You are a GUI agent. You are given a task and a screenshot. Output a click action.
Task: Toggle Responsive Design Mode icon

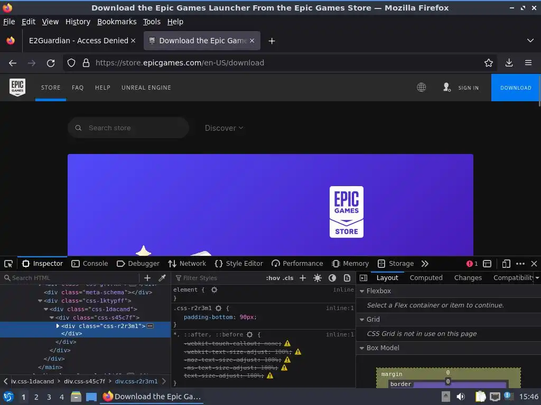(x=506, y=264)
